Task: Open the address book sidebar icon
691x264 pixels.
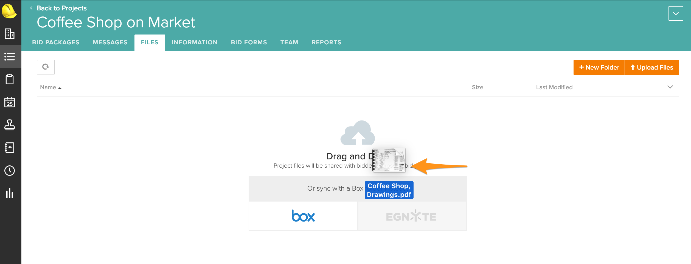Action: [x=10, y=148]
